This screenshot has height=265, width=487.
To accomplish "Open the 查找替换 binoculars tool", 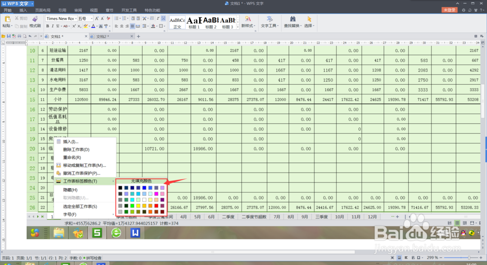I will (x=293, y=19).
